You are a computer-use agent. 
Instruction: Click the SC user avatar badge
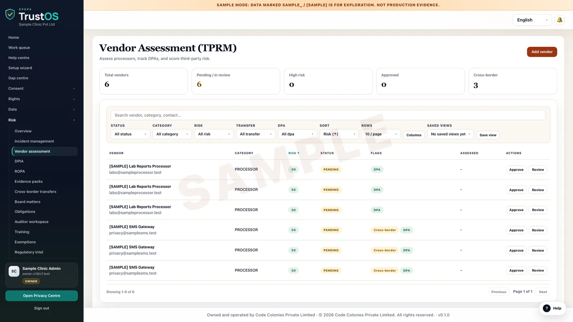pyautogui.click(x=14, y=271)
